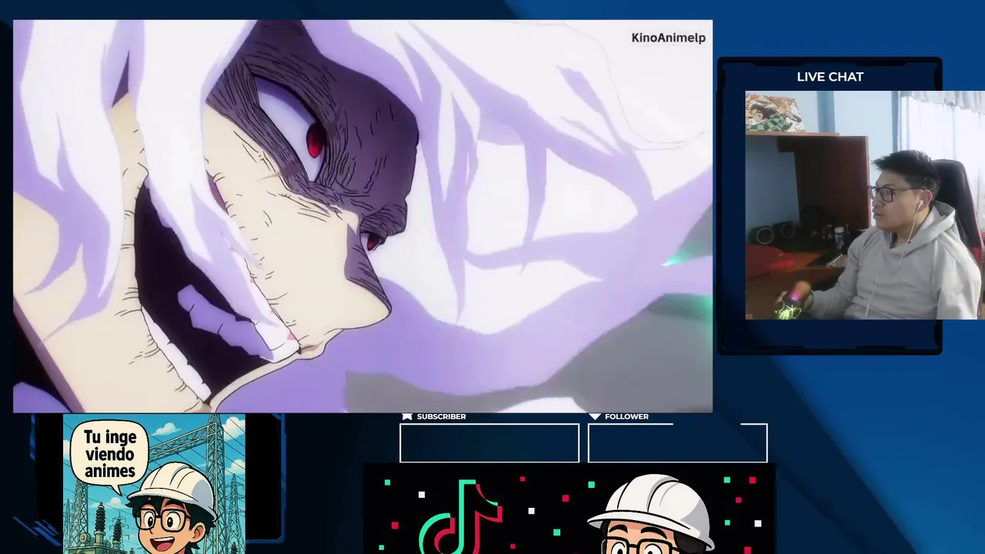Click the FOLLOWER label
This screenshot has height=554, width=985.
coord(626,416)
